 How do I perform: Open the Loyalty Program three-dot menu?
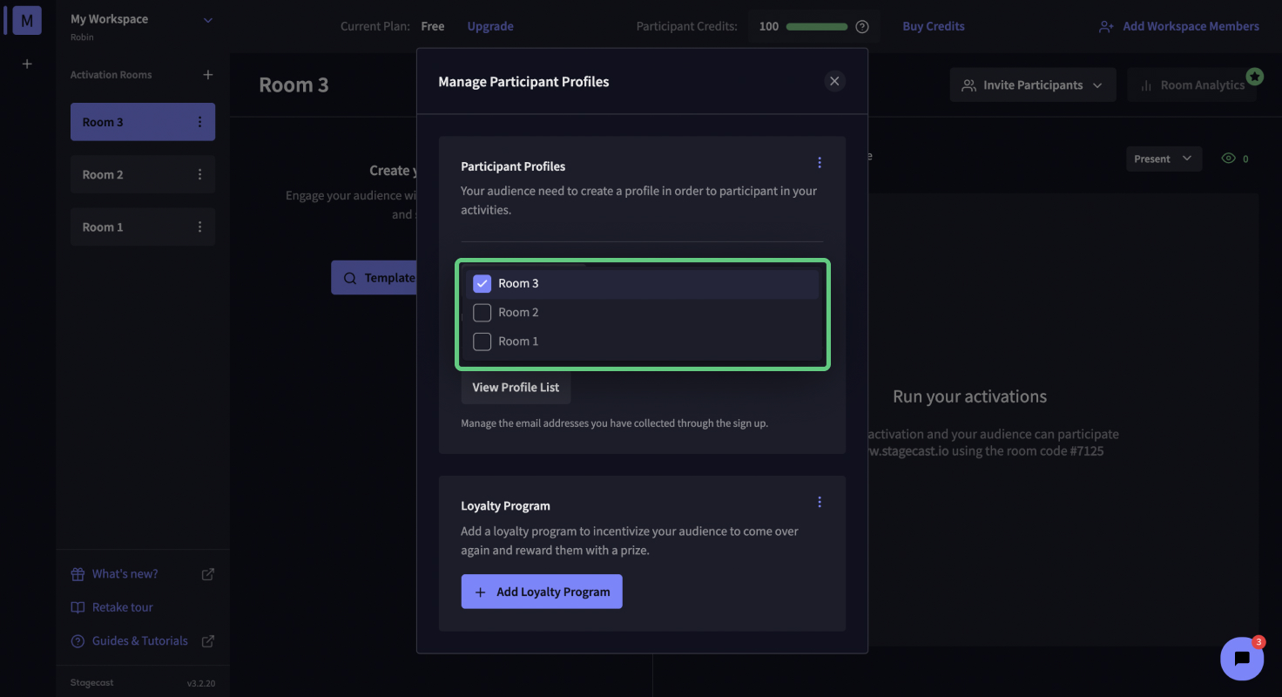(819, 502)
